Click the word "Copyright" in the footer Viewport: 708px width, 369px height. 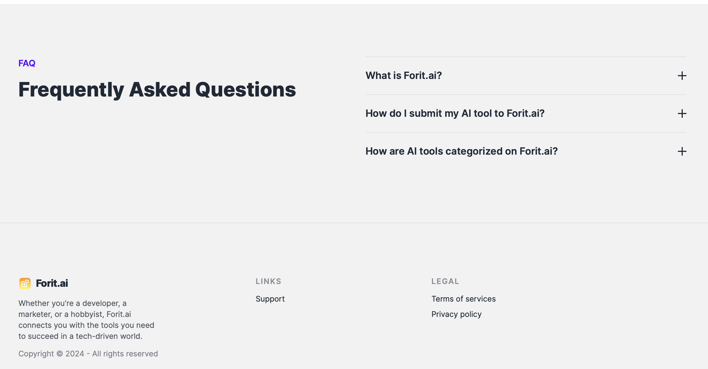[x=36, y=354]
